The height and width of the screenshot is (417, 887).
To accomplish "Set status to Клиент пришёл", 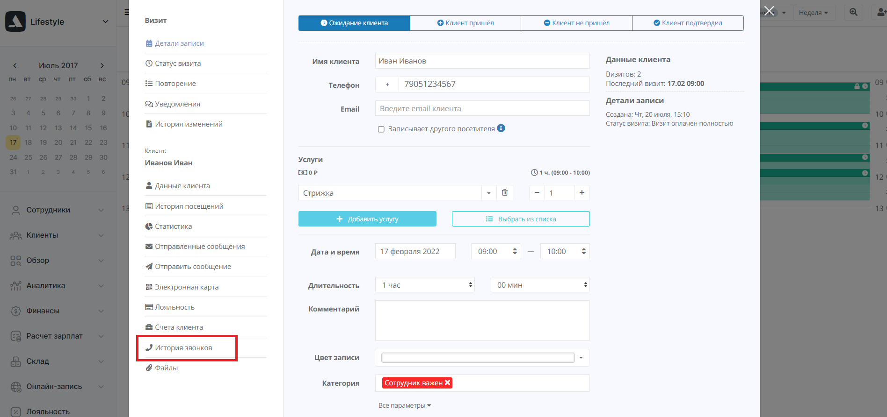I will coord(465,23).
